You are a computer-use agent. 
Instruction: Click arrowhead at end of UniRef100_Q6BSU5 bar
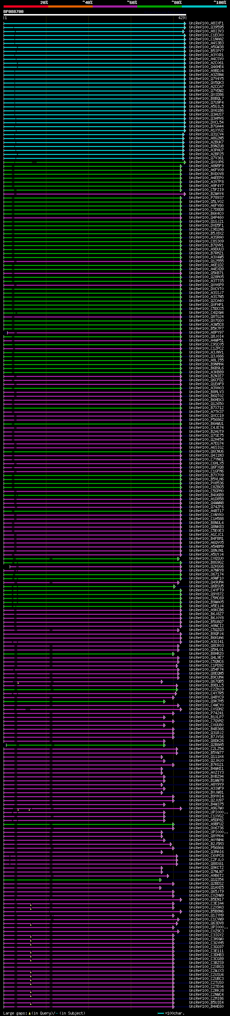pyautogui.click(x=175, y=586)
